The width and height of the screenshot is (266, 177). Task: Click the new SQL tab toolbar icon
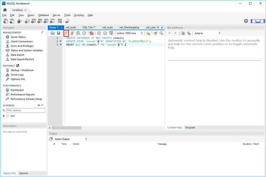pyautogui.click(x=6, y=21)
